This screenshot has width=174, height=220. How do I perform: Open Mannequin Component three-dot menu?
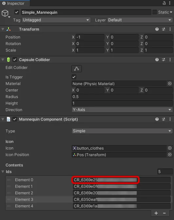170,119
